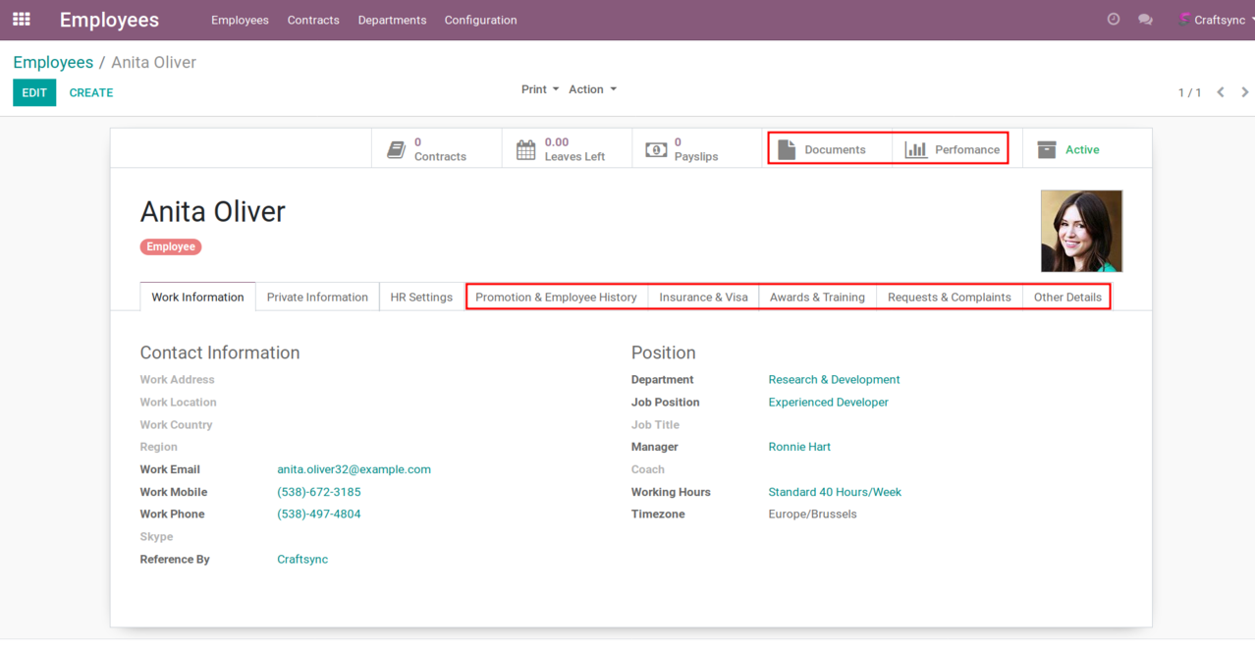Expand the Action dropdown
Image resolution: width=1255 pixels, height=651 pixels.
(x=592, y=89)
